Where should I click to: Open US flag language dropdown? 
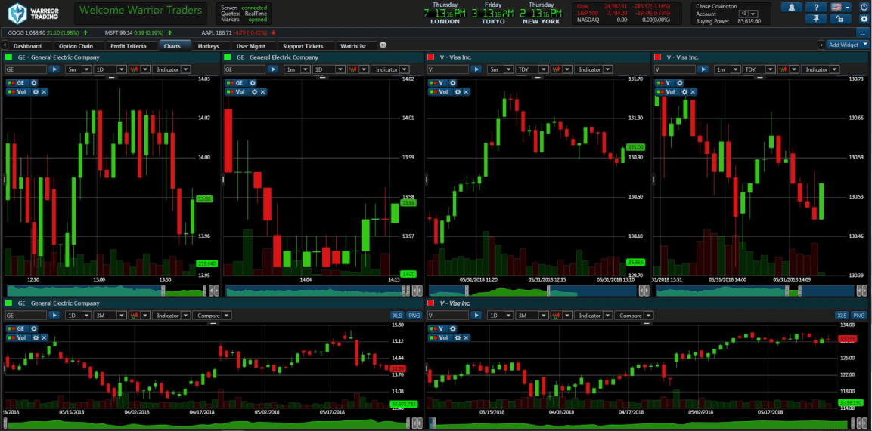840,8
